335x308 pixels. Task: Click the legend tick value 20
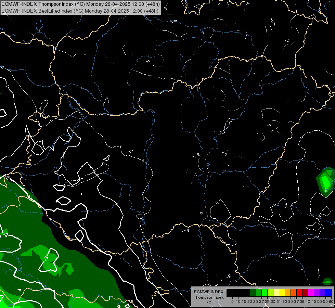pos(250,301)
